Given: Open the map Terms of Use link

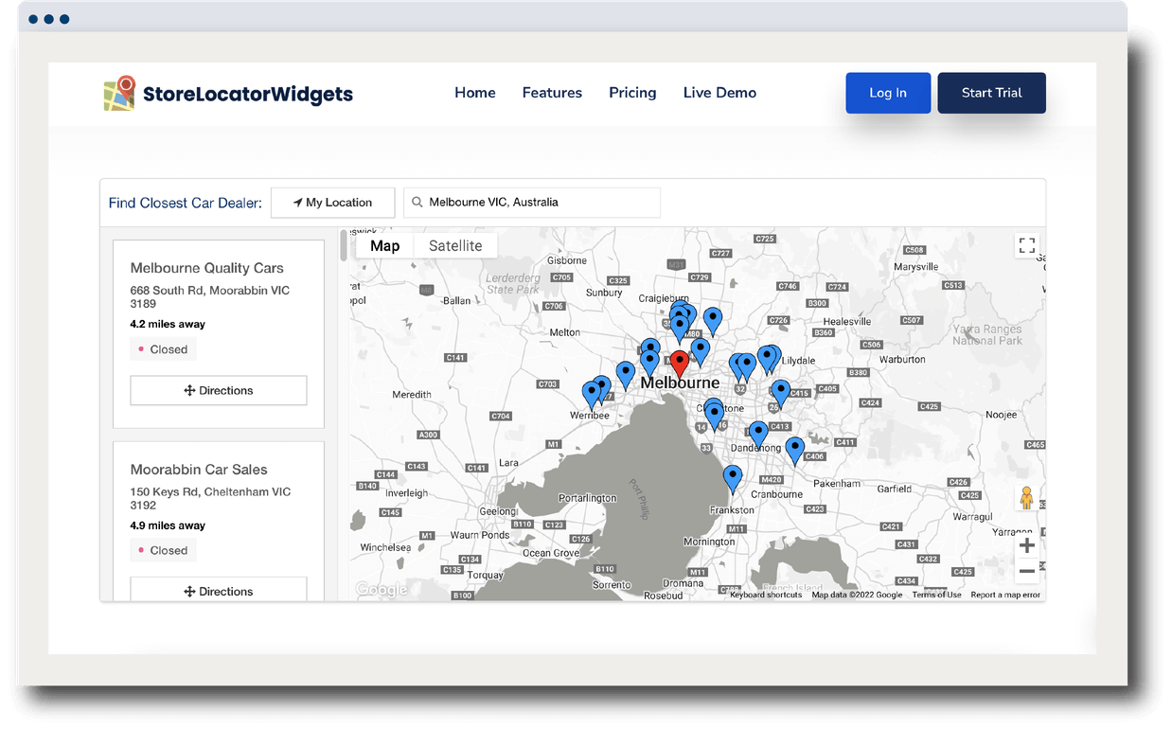Looking at the screenshot, I should click(936, 595).
